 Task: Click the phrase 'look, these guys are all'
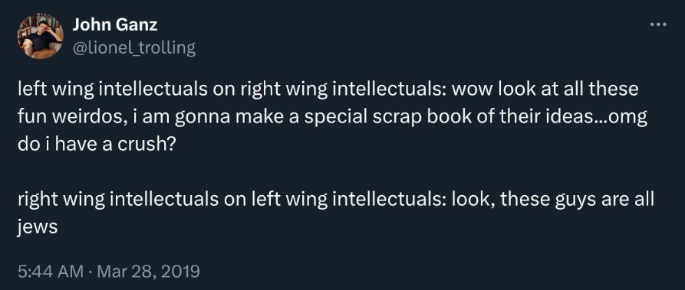click(553, 200)
